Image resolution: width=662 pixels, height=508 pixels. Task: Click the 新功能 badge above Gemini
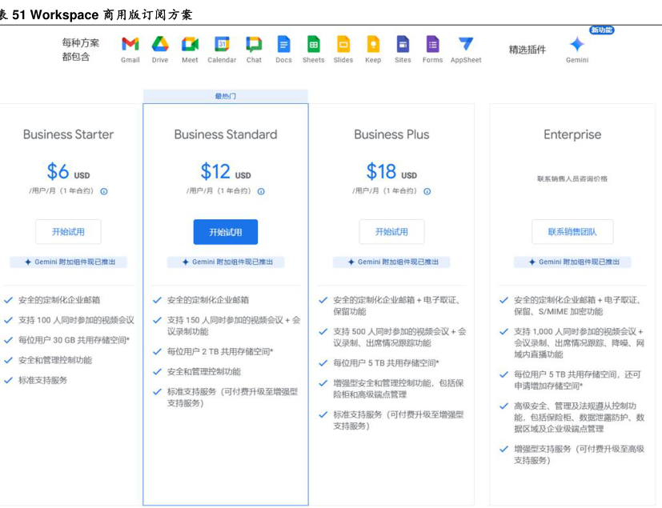coord(602,30)
